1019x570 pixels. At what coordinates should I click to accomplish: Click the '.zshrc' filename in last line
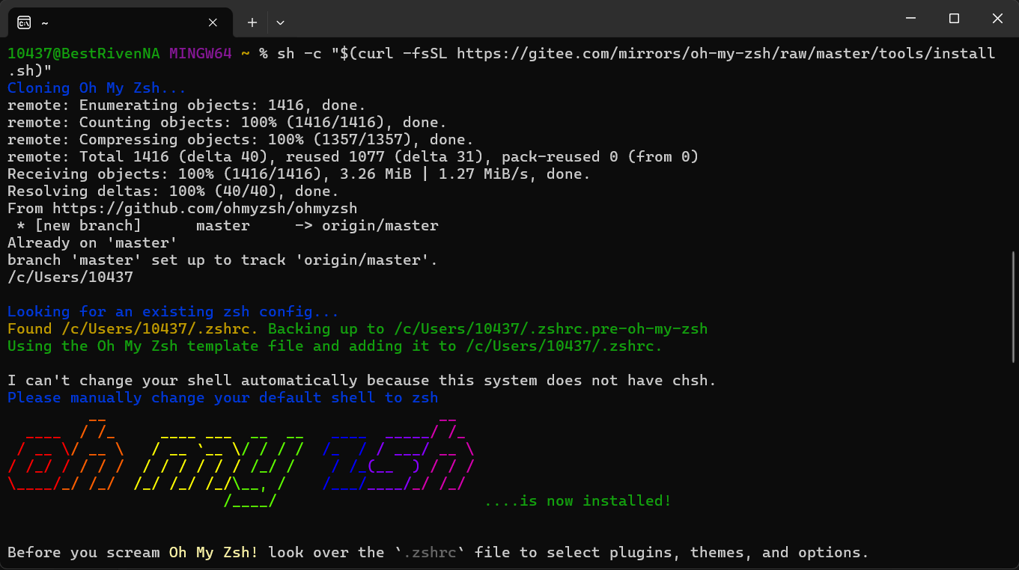click(x=430, y=552)
